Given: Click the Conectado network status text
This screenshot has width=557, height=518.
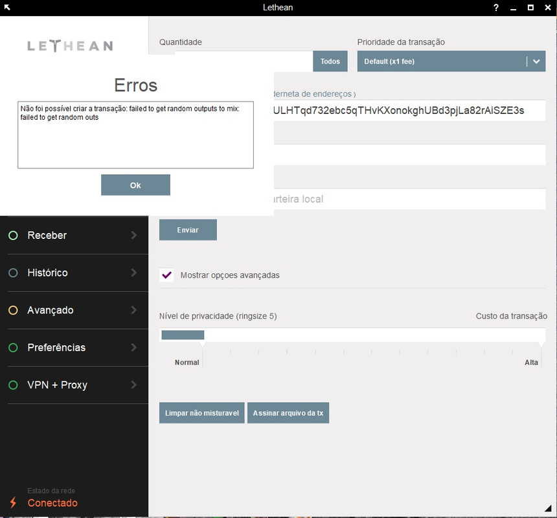Looking at the screenshot, I should point(52,502).
